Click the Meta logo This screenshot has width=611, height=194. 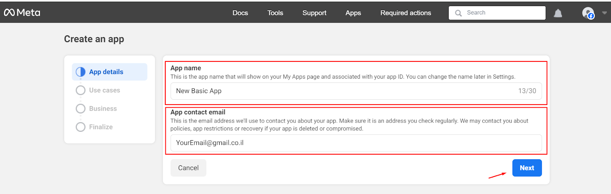[22, 13]
